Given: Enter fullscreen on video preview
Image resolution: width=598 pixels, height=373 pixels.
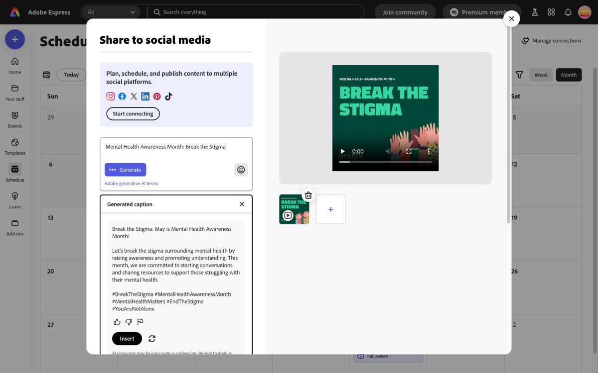Looking at the screenshot, I should point(409,151).
